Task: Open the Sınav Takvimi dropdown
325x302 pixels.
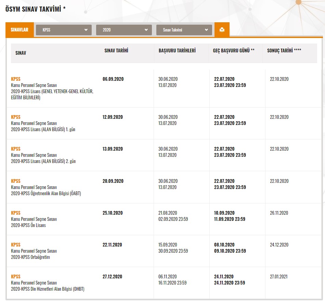Action: pos(184,30)
